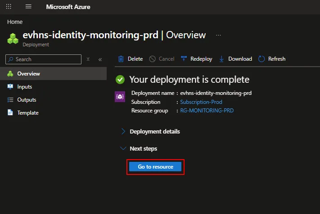The width and height of the screenshot is (320, 214).
Task: Click the Template document icon
Action: 10,112
